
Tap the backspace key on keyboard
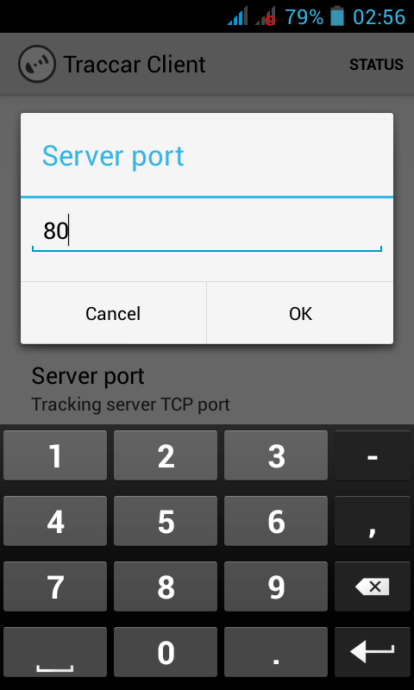click(373, 586)
